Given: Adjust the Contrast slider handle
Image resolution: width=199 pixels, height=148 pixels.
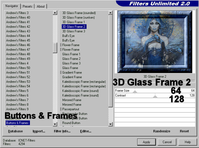Looking at the screenshot, I should pyautogui.click(x=155, y=97).
